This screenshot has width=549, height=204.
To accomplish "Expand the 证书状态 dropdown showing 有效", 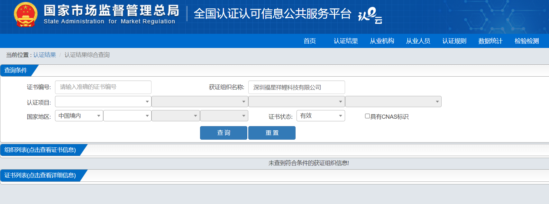I will tap(321, 116).
